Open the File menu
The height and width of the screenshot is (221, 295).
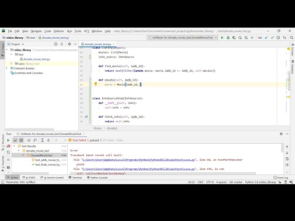click(10, 31)
